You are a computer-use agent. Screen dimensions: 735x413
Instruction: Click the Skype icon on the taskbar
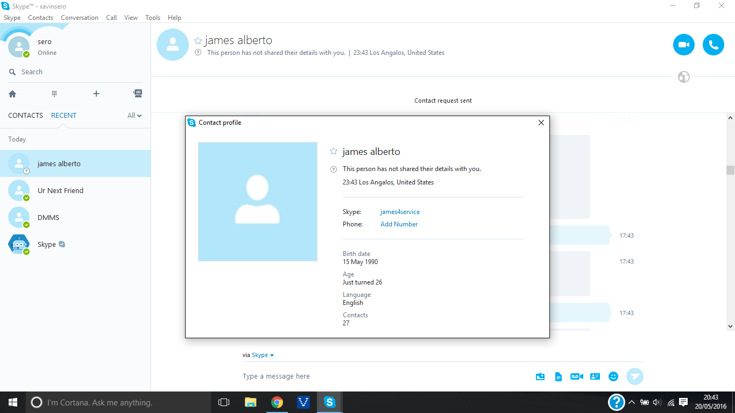329,402
